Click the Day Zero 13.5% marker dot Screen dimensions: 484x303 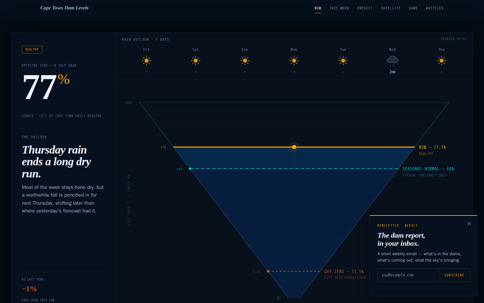(x=268, y=271)
